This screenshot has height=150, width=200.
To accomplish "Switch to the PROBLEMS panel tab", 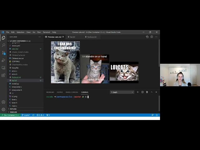I will pyautogui.click(x=50, y=92).
